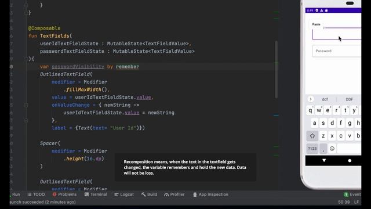371x209 pixels.
Task: Click the fillMaxWidth() call
Action: [x=86, y=89]
